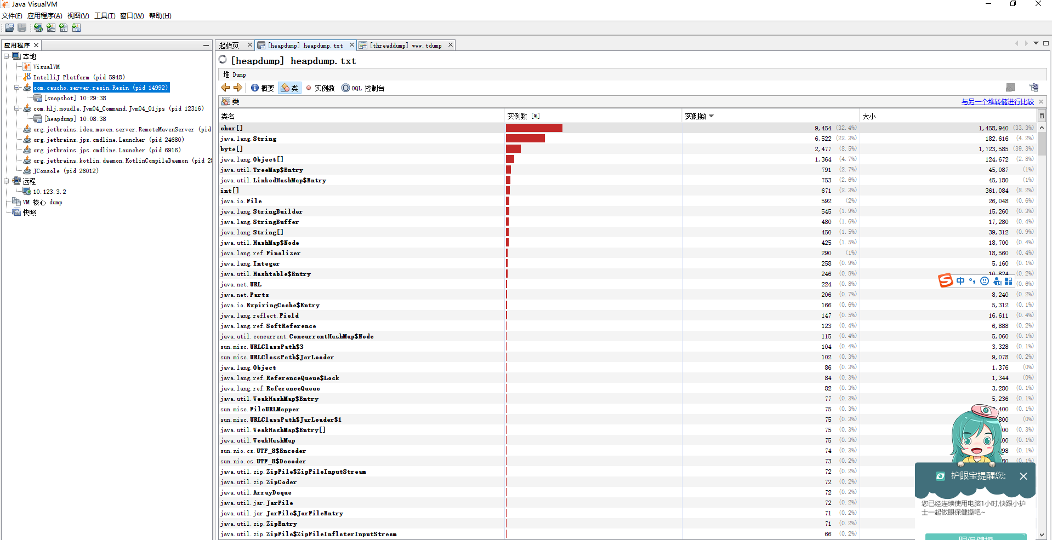Click 与另一个堆转储进行比较 compare link
The width and height of the screenshot is (1052, 540).
(x=997, y=102)
